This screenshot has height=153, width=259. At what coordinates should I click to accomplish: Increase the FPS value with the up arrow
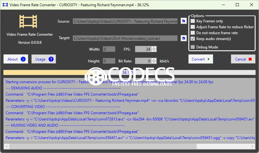154,48
